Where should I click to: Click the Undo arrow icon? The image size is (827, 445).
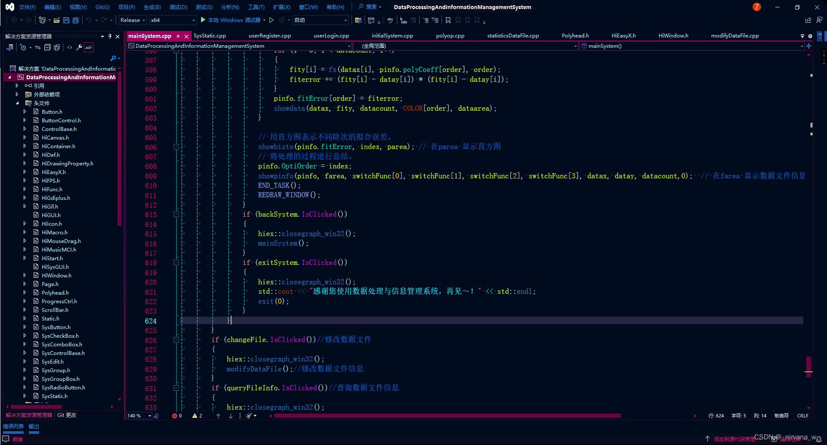coord(88,20)
